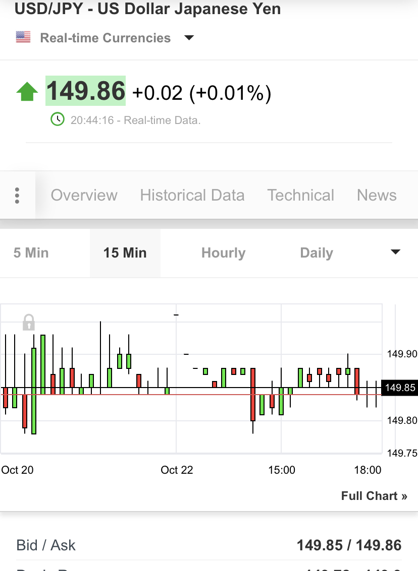Select the 5 Min chart interval
This screenshot has width=418, height=571.
coord(31,252)
